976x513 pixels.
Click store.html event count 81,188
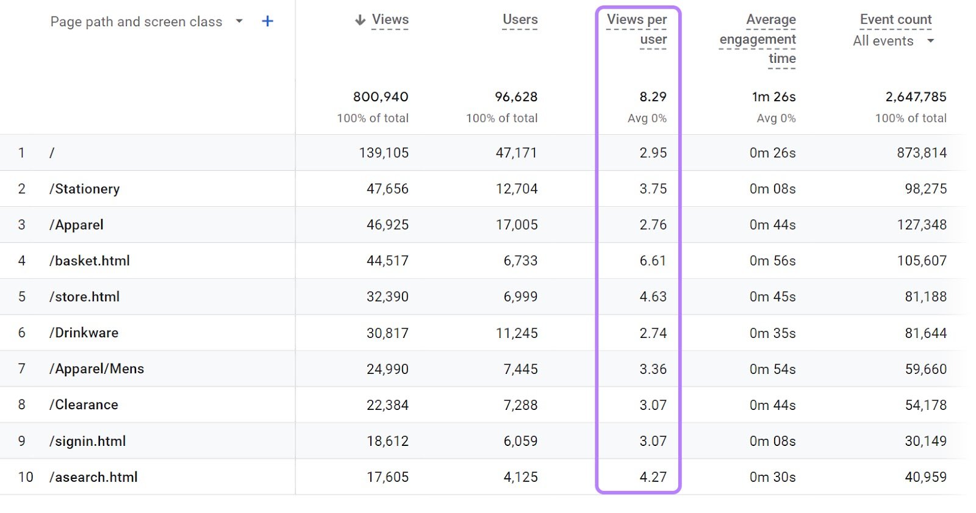[x=925, y=297]
